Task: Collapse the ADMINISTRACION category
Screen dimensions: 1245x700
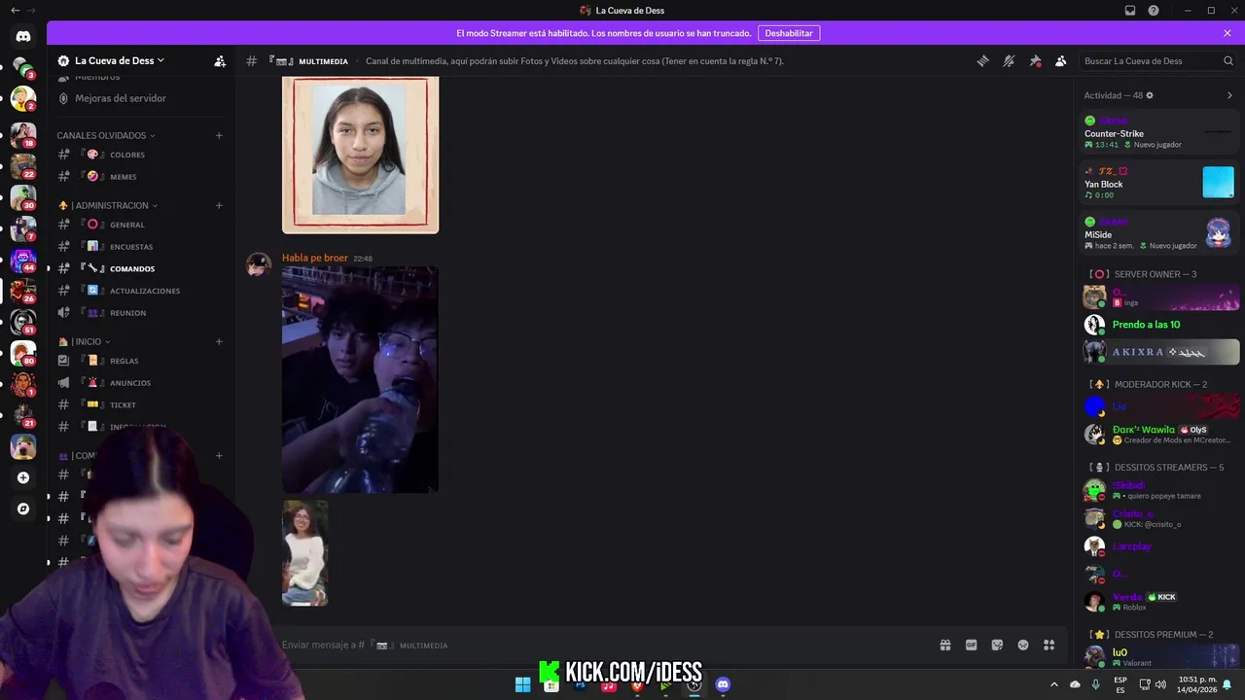Action: 108,205
